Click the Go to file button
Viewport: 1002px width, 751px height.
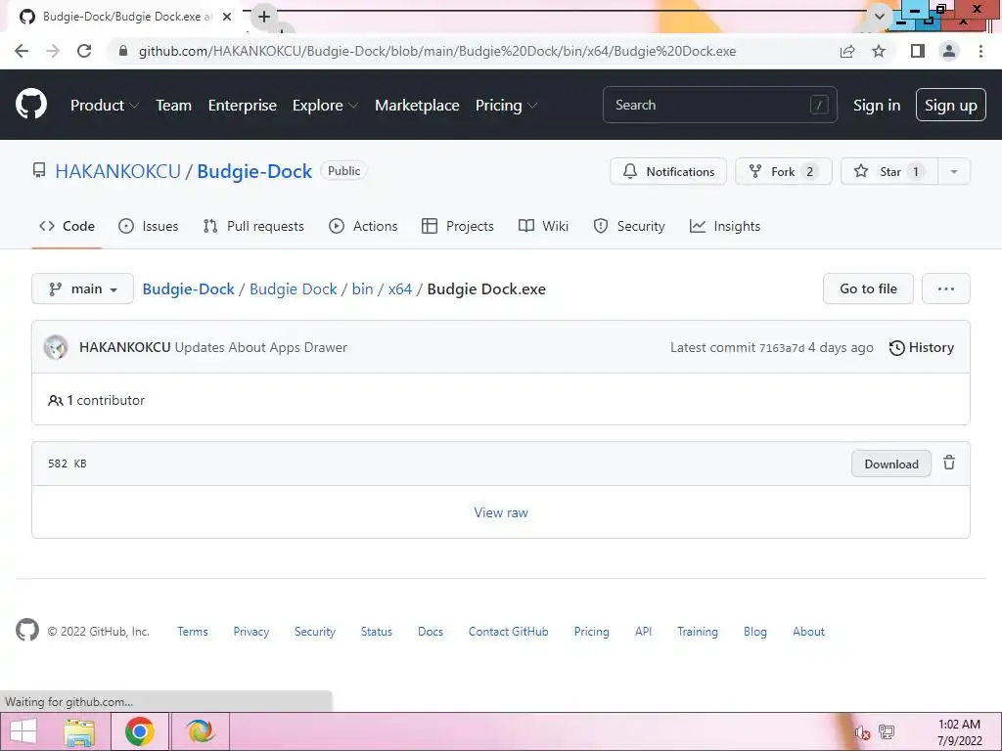point(868,288)
